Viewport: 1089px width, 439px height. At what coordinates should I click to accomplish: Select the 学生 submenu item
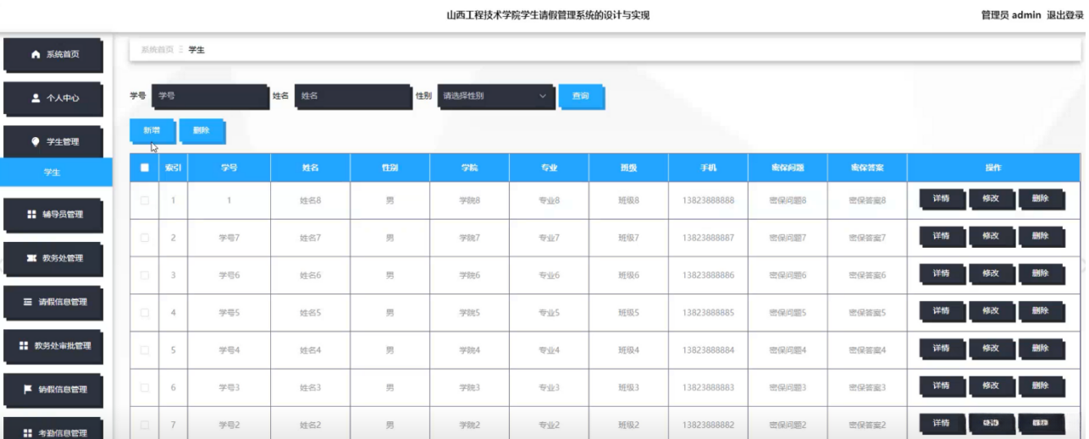pyautogui.click(x=55, y=173)
